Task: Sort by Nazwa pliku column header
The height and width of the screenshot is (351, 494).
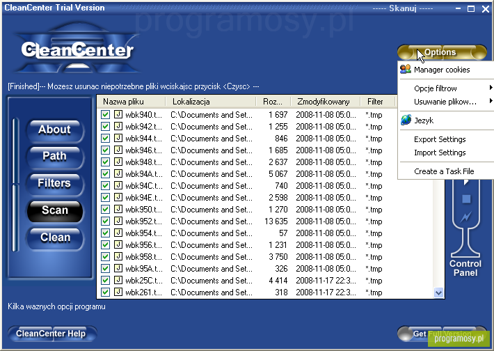Action: point(132,102)
